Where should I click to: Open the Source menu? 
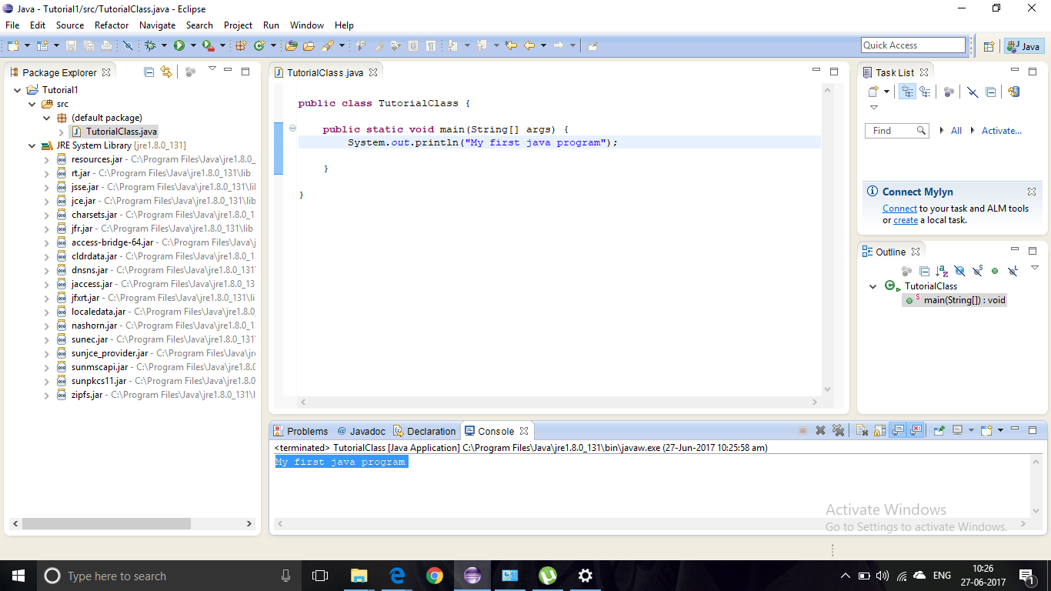coord(69,25)
